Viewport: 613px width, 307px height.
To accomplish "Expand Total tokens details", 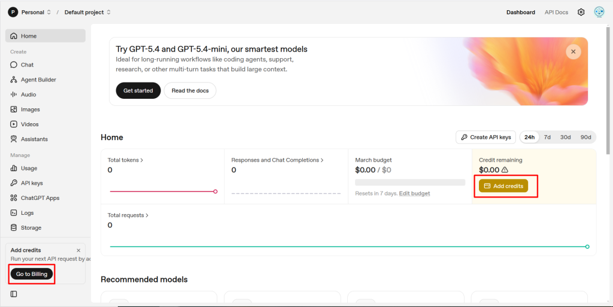I will 125,160.
